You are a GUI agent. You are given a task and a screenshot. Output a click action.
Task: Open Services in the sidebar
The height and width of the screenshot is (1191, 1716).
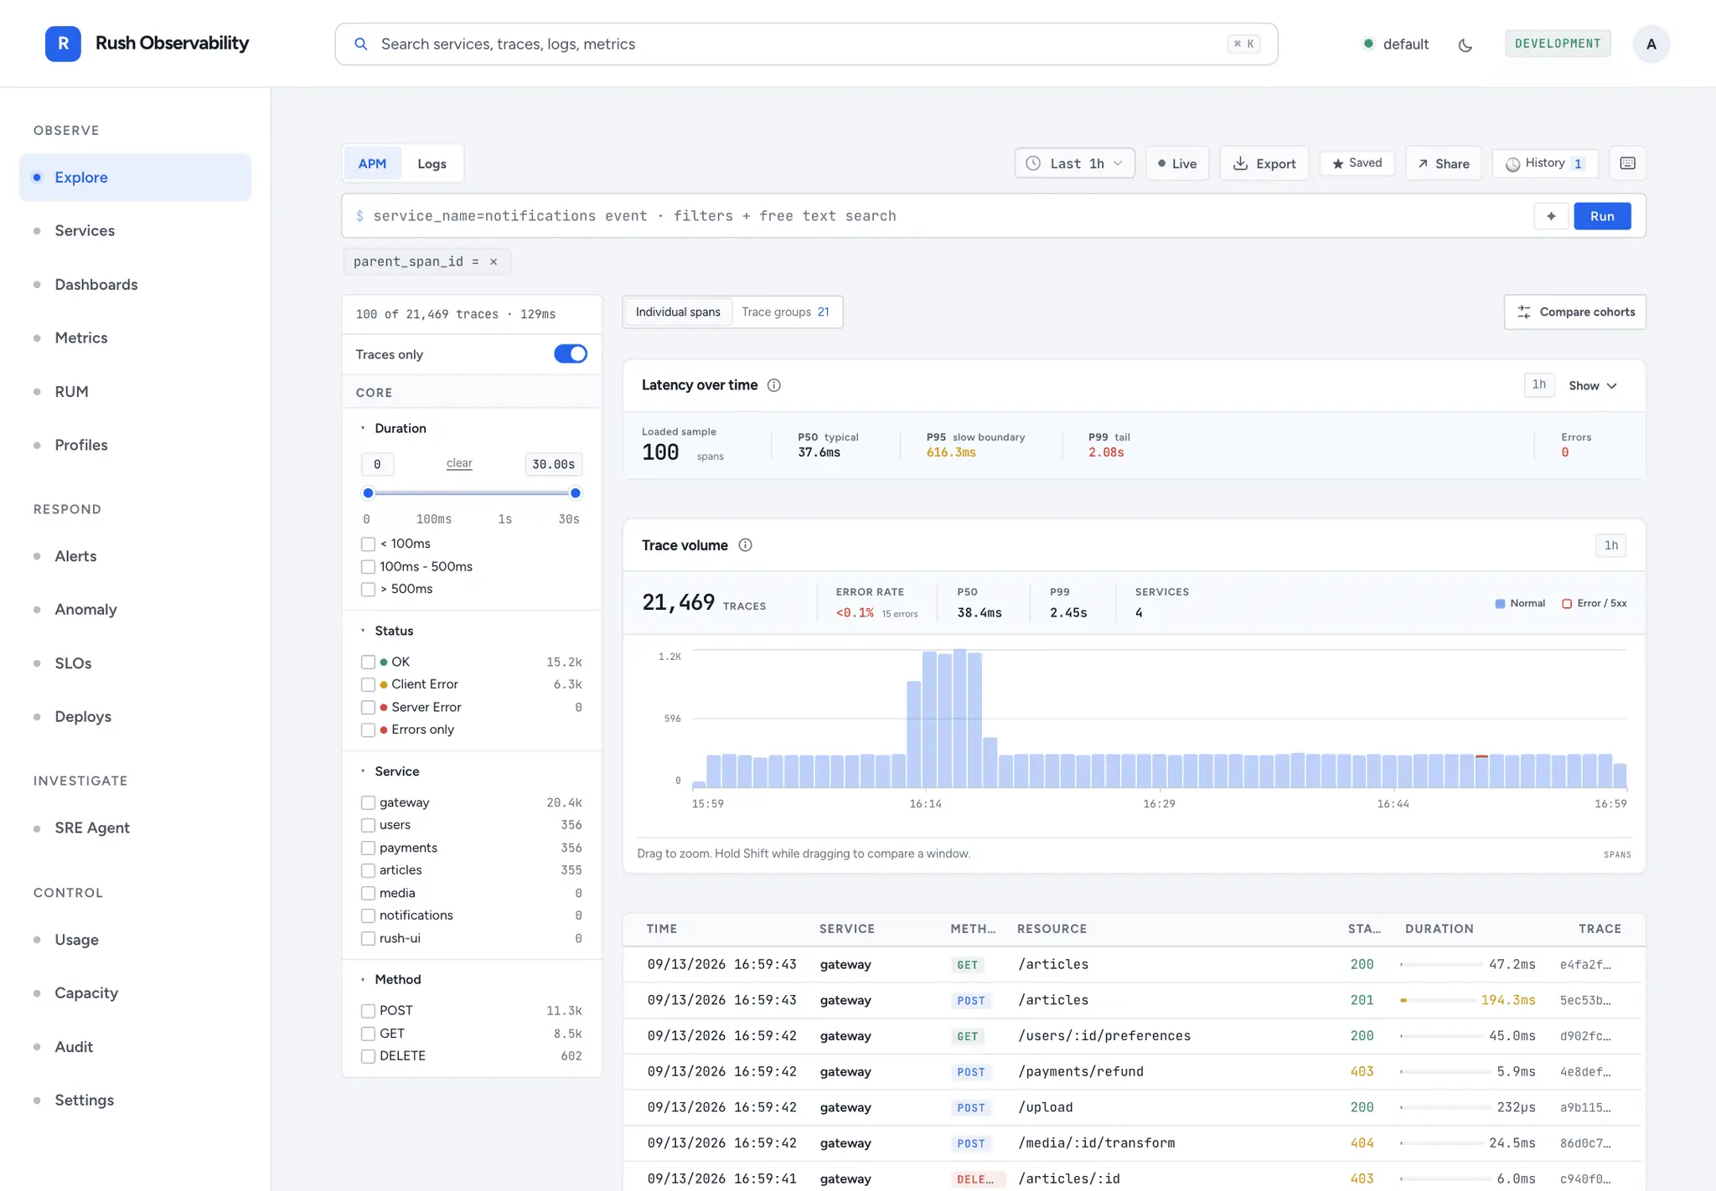[135, 230]
